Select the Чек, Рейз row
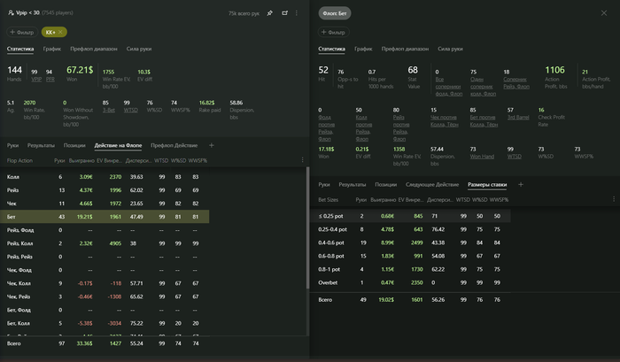 tap(105, 297)
